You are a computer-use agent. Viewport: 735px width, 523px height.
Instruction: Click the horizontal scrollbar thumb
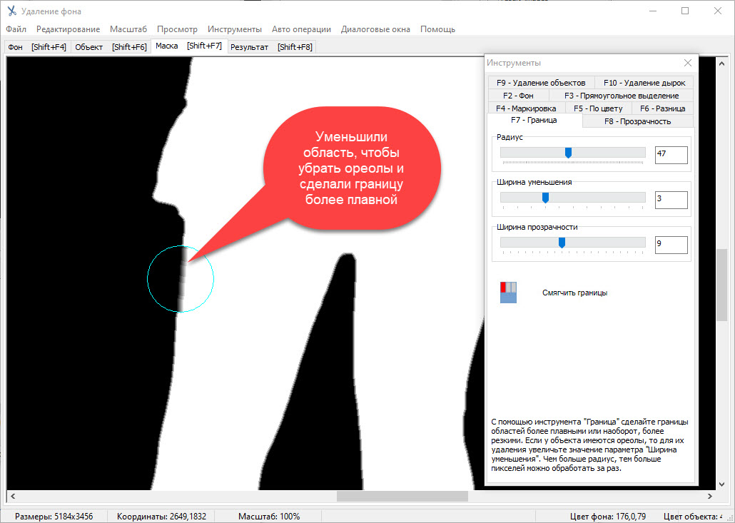click(x=402, y=496)
